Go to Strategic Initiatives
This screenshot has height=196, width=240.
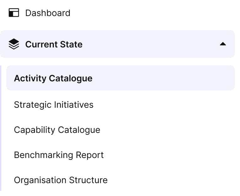click(x=54, y=105)
